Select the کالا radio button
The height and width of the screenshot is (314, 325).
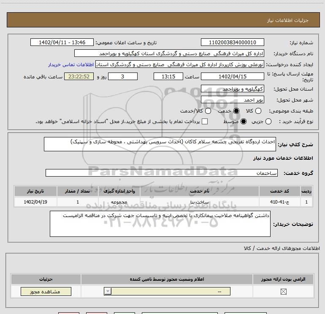tap(258, 111)
